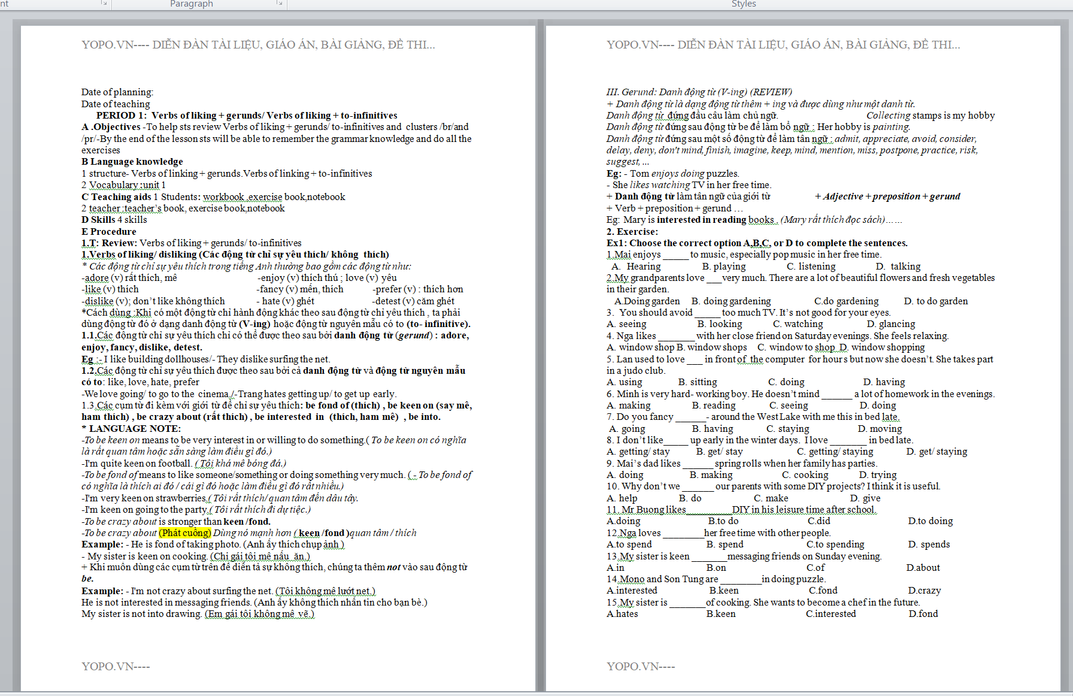Click the '-adore (v) rất thích, mê' entry
This screenshot has height=696, width=1073.
(x=129, y=278)
